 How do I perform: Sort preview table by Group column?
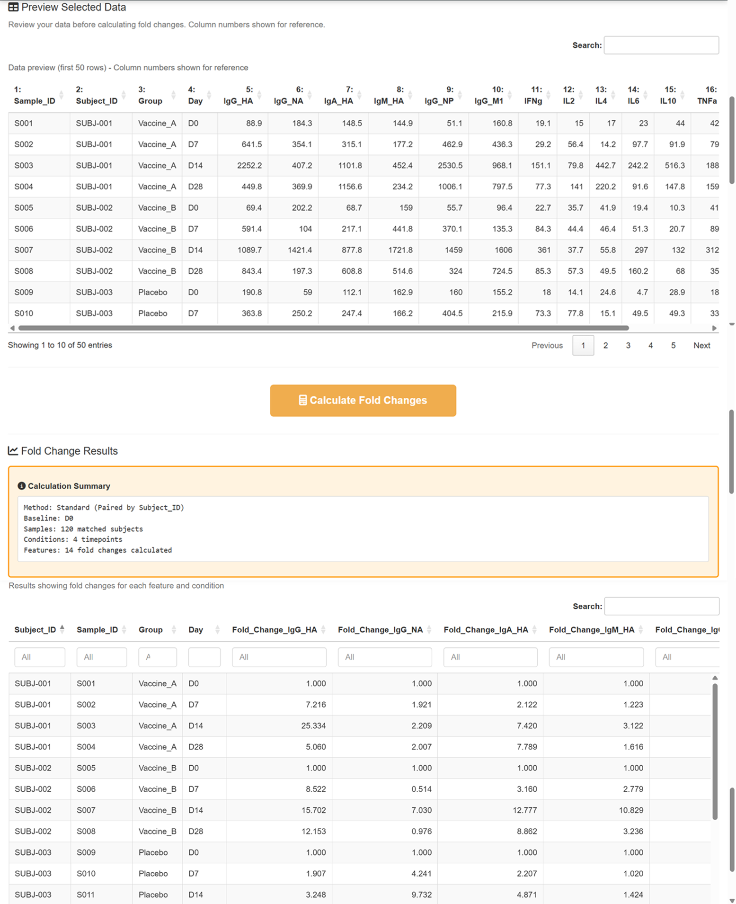[x=157, y=95]
